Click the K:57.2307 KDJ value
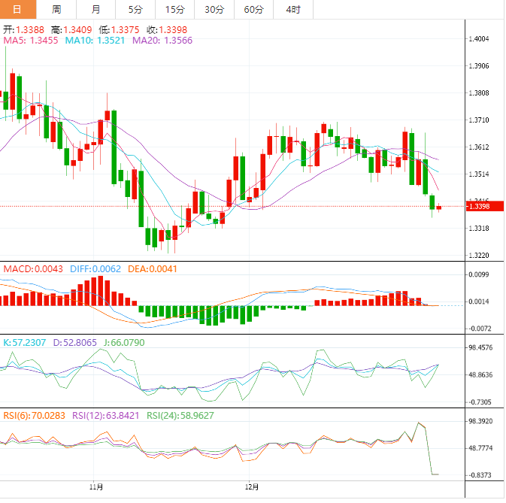506x503 pixels. (25, 343)
